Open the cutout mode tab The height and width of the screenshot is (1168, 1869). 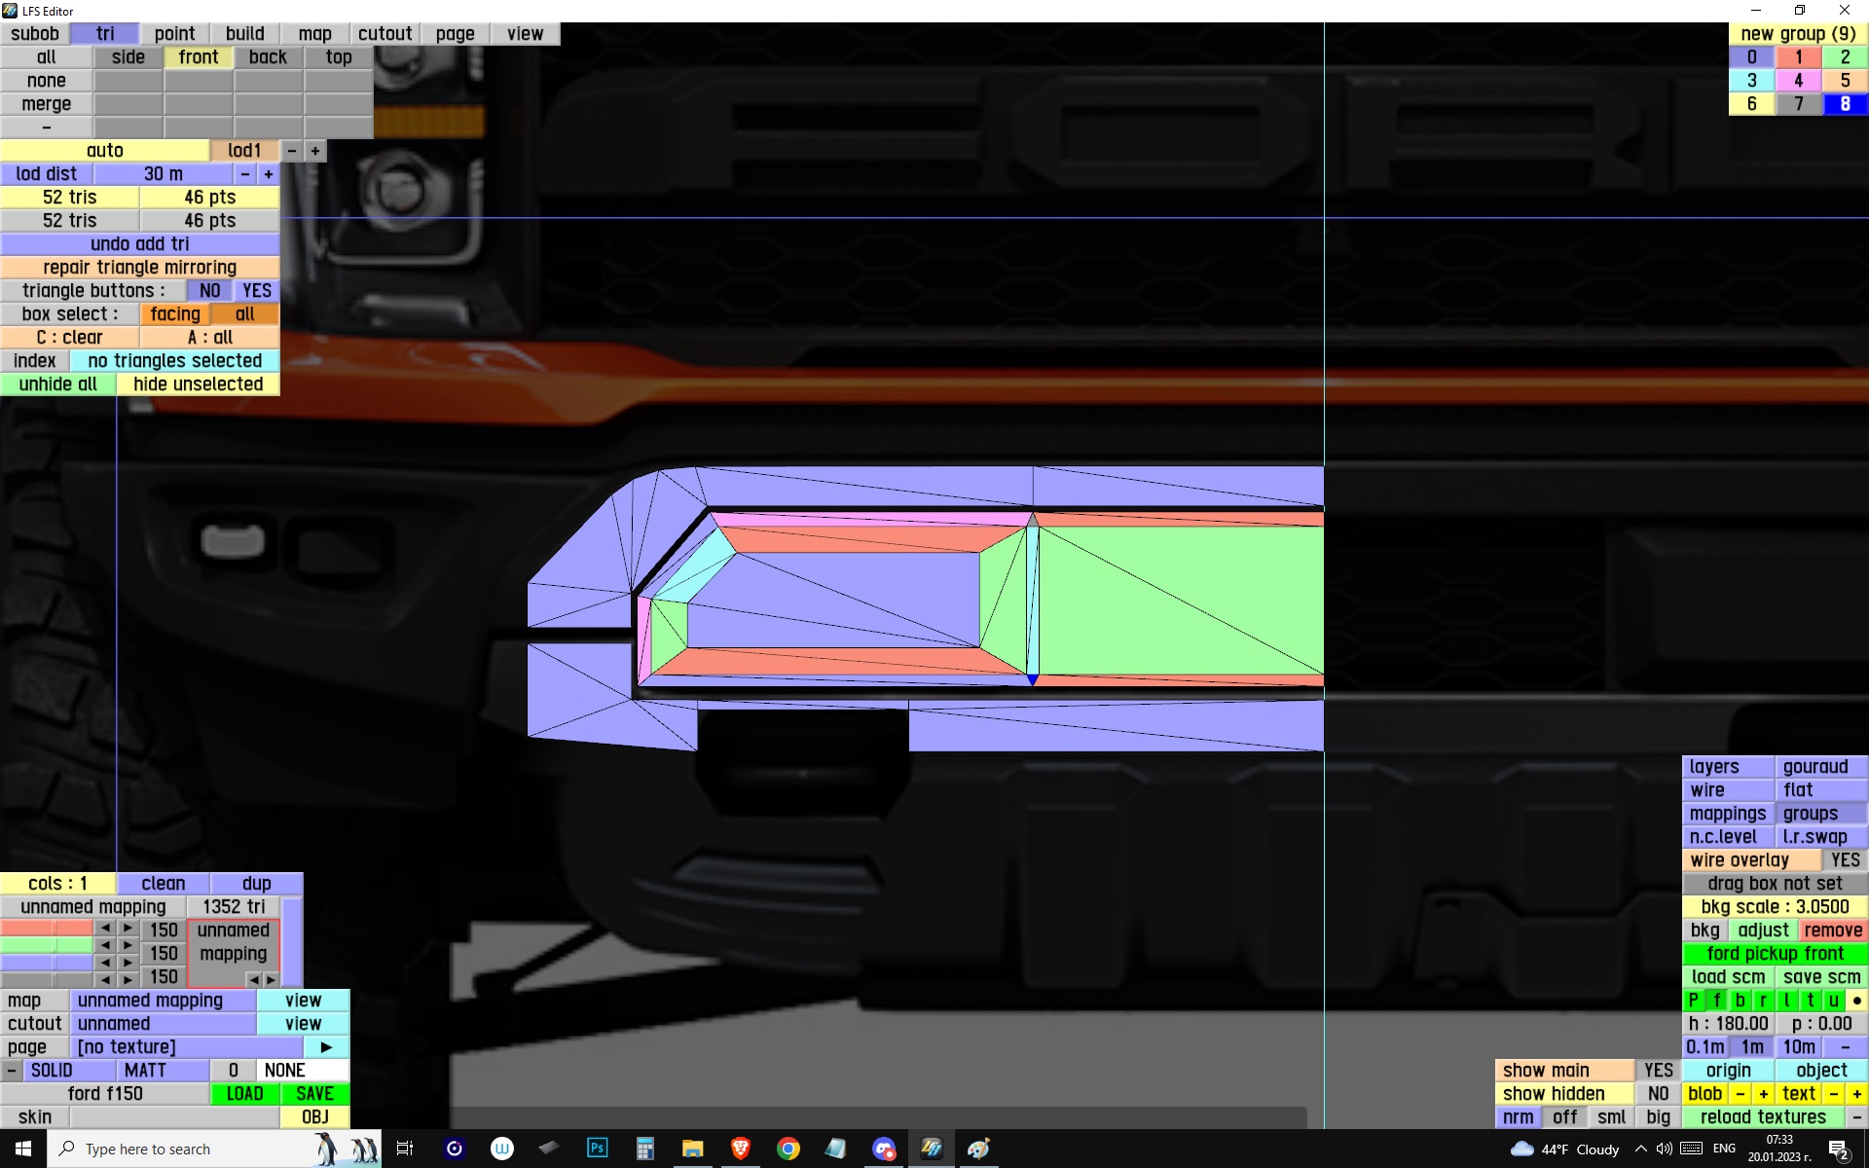point(385,34)
